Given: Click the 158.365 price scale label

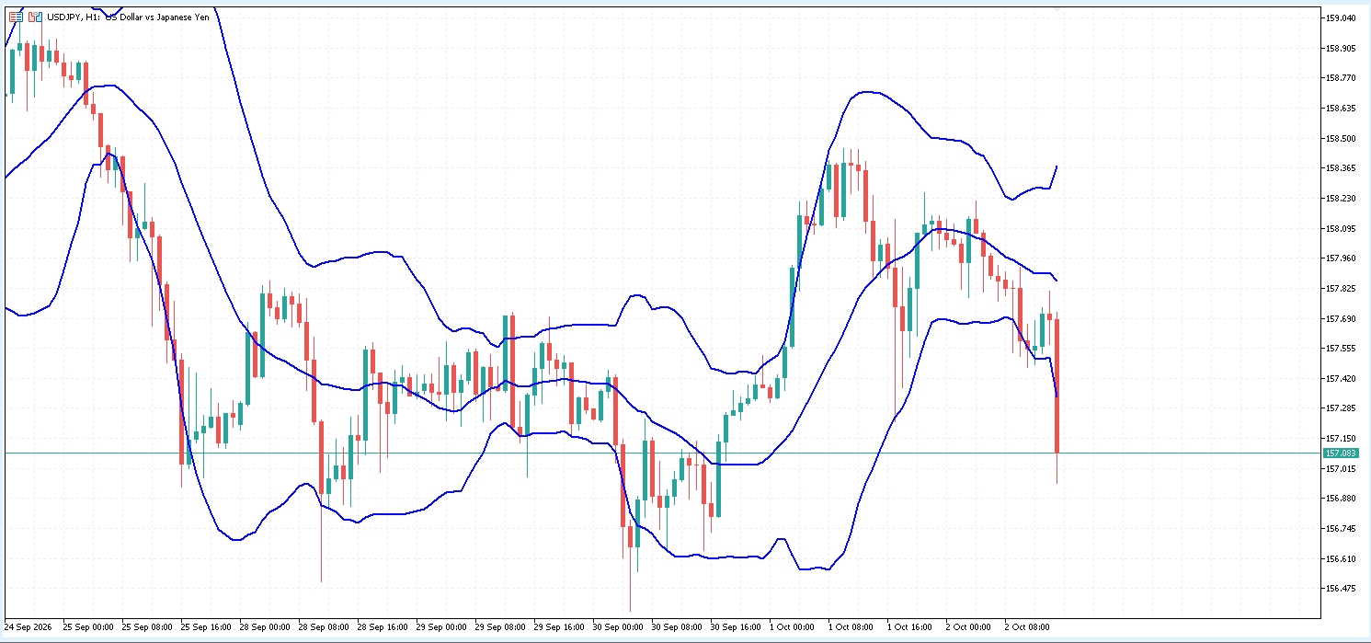Looking at the screenshot, I should coord(1339,168).
